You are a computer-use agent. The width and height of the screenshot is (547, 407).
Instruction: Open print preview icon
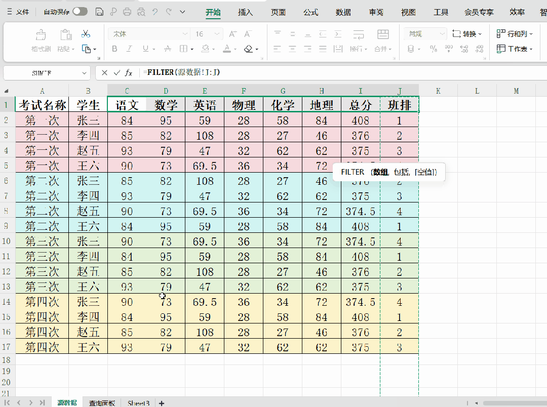pyautogui.click(x=141, y=12)
